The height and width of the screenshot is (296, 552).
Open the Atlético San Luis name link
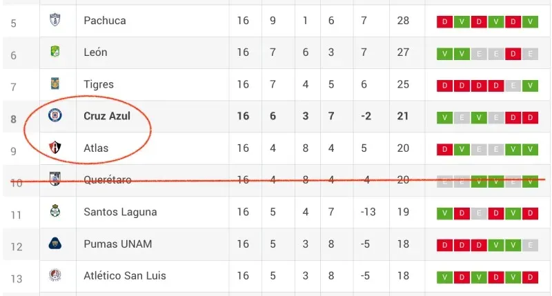coord(125,276)
